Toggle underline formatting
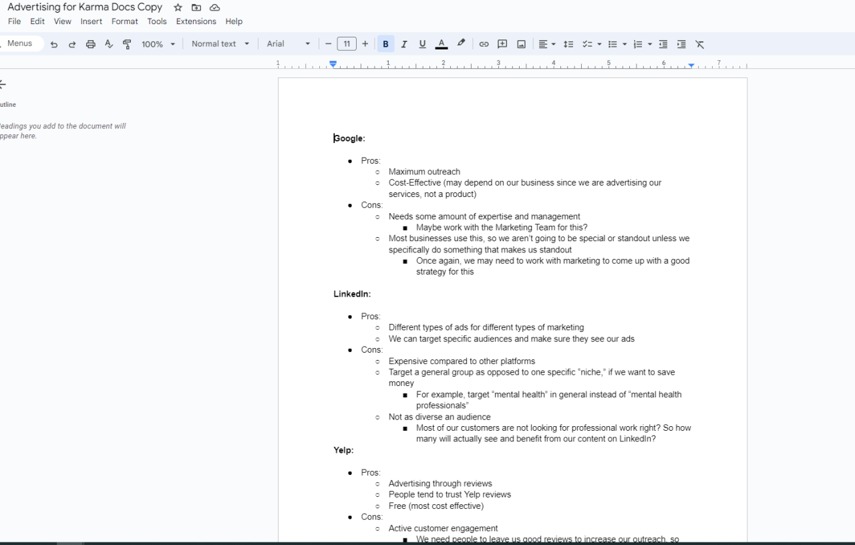Screen dimensions: 855x545 (422, 44)
